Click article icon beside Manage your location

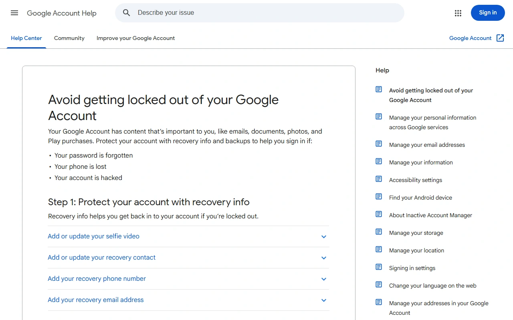click(x=379, y=249)
